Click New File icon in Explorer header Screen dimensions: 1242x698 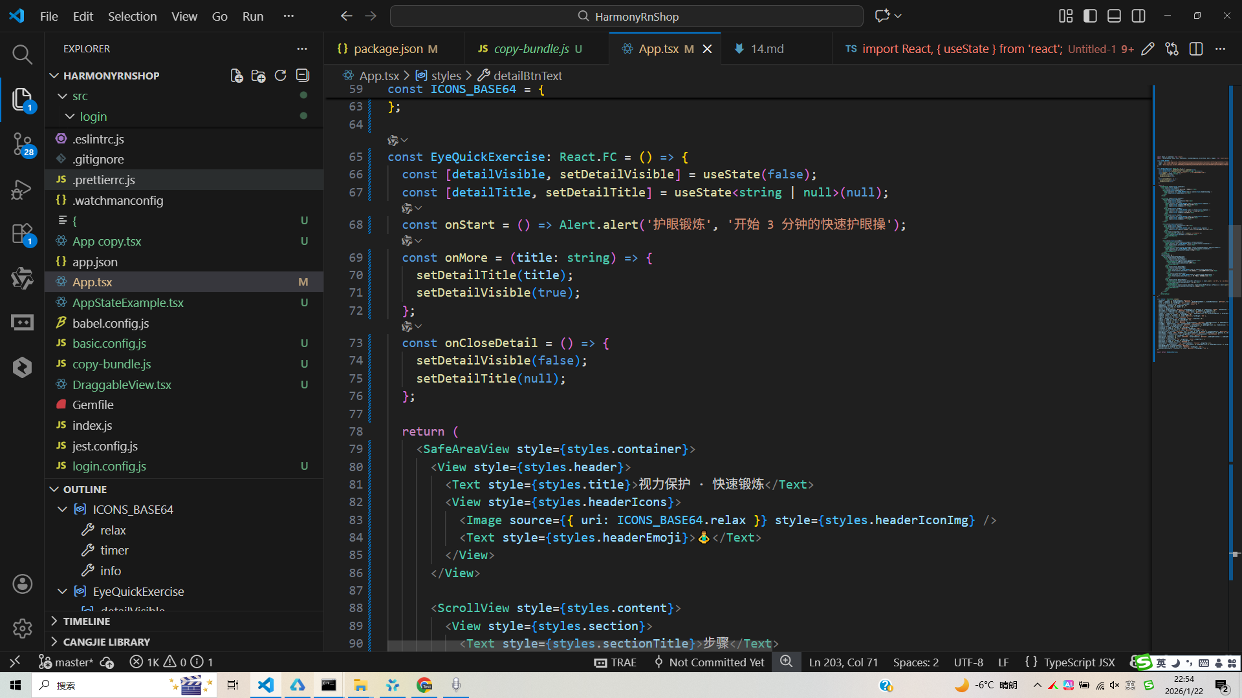[237, 76]
